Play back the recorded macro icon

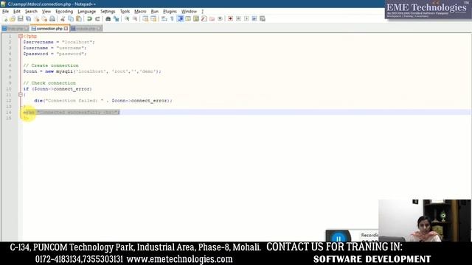pos(246,18)
